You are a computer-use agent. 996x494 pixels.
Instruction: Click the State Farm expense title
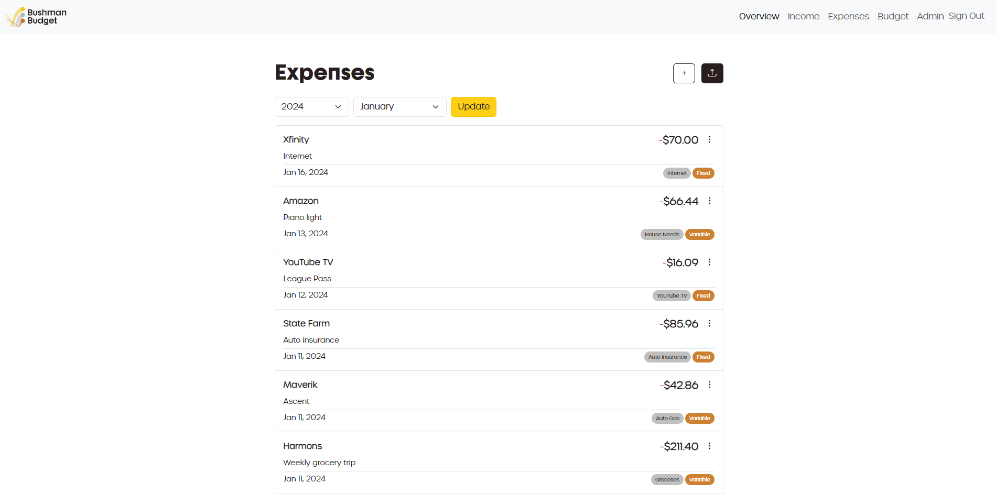[307, 324]
